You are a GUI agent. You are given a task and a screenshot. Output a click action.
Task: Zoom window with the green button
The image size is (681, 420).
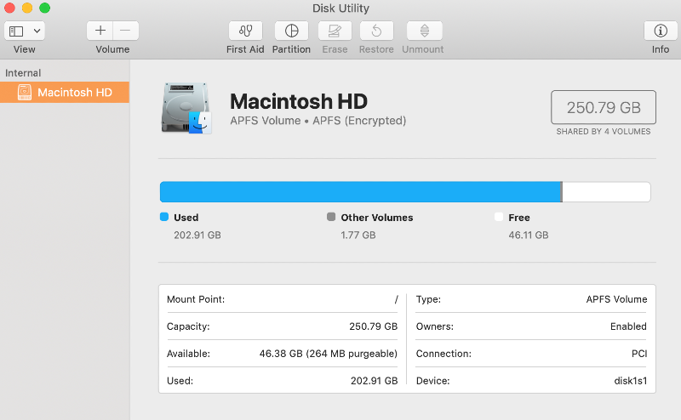(x=45, y=8)
